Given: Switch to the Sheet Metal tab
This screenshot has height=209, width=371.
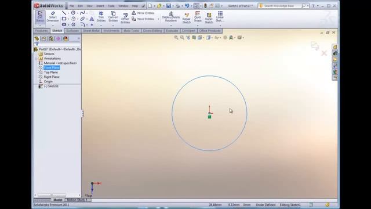Looking at the screenshot, I should pos(91,31).
